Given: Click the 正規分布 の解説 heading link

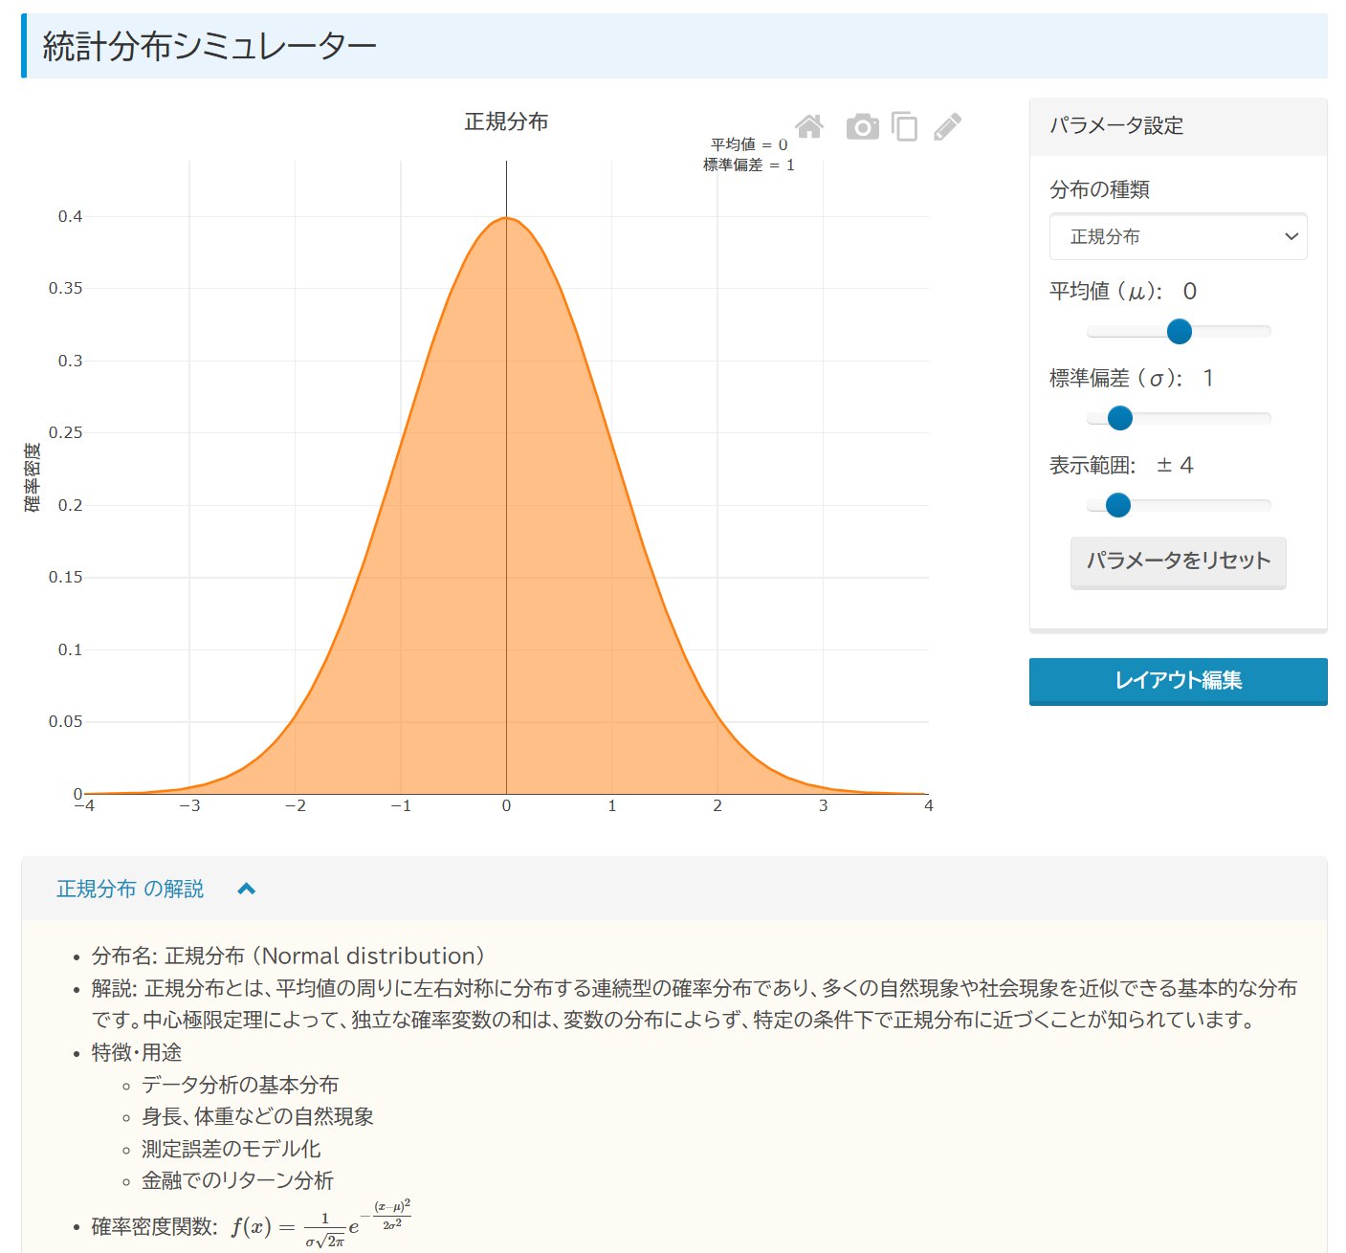Looking at the screenshot, I should tap(130, 889).
